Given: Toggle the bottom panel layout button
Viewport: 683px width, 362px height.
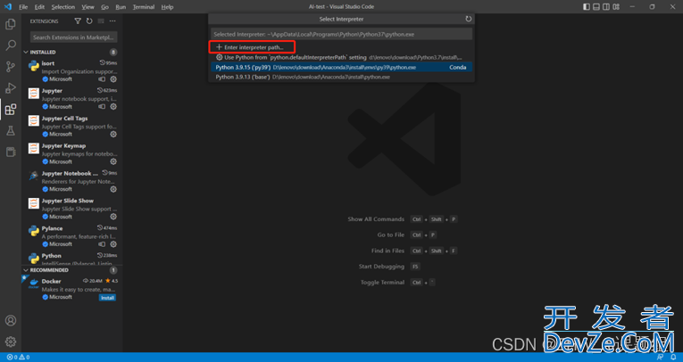Looking at the screenshot, I should pos(596,6).
